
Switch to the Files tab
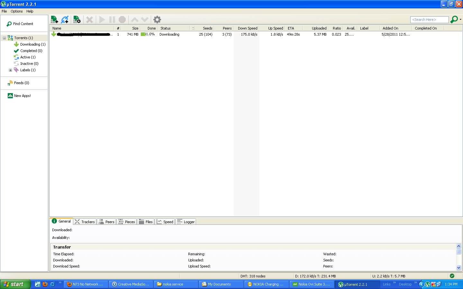coord(146,222)
